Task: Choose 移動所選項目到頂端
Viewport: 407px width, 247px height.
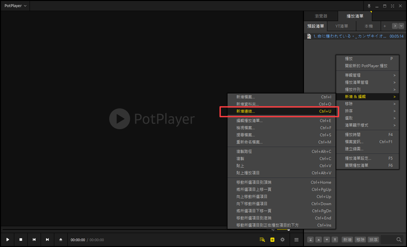Action: [282, 182]
